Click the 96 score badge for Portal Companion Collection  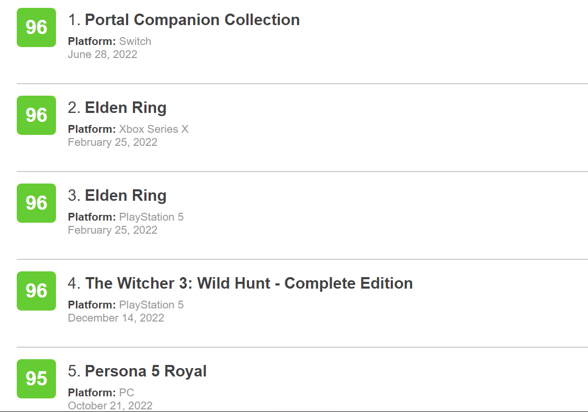[36, 27]
